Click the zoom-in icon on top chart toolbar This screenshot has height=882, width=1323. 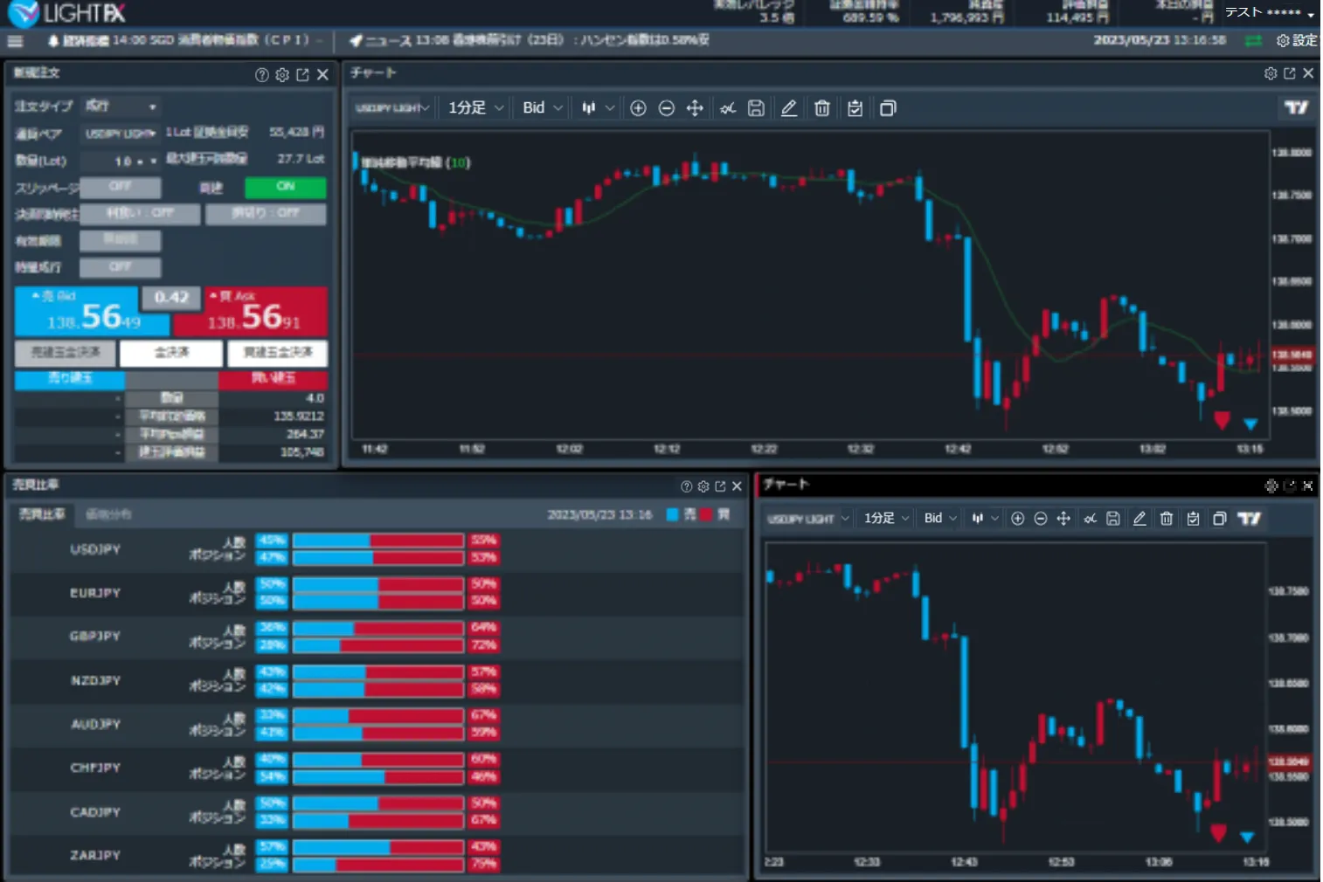coord(638,108)
